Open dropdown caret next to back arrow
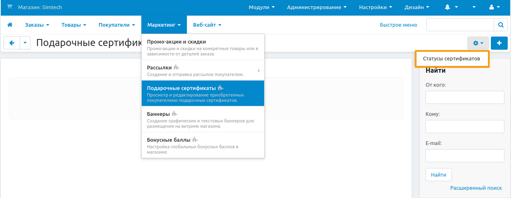The height and width of the screenshot is (198, 511). pos(25,43)
